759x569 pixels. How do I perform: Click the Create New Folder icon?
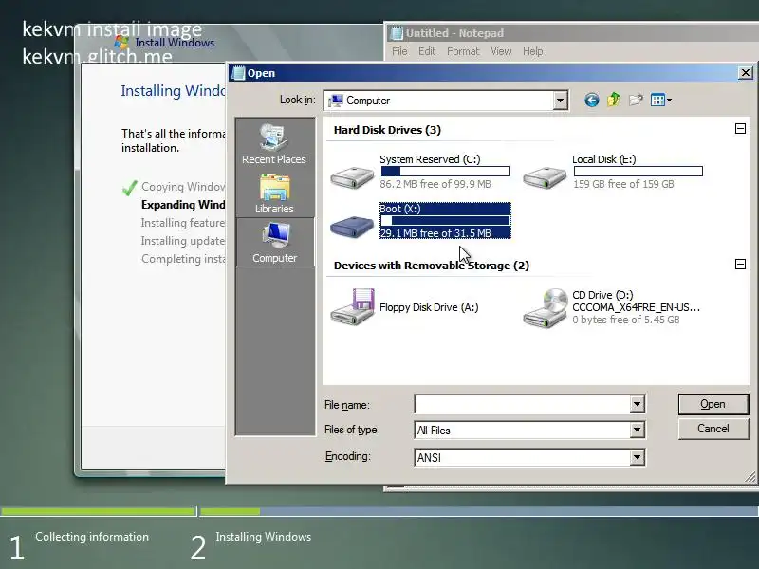tap(636, 101)
